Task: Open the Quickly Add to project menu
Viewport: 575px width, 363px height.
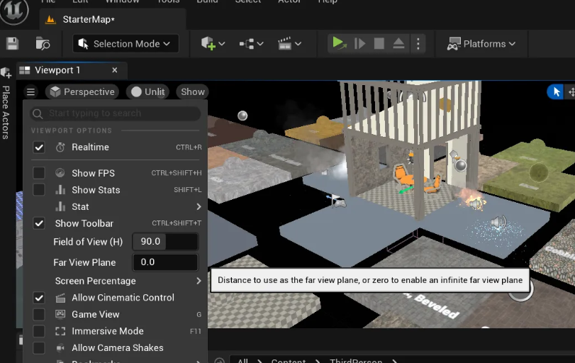Action: 213,44
